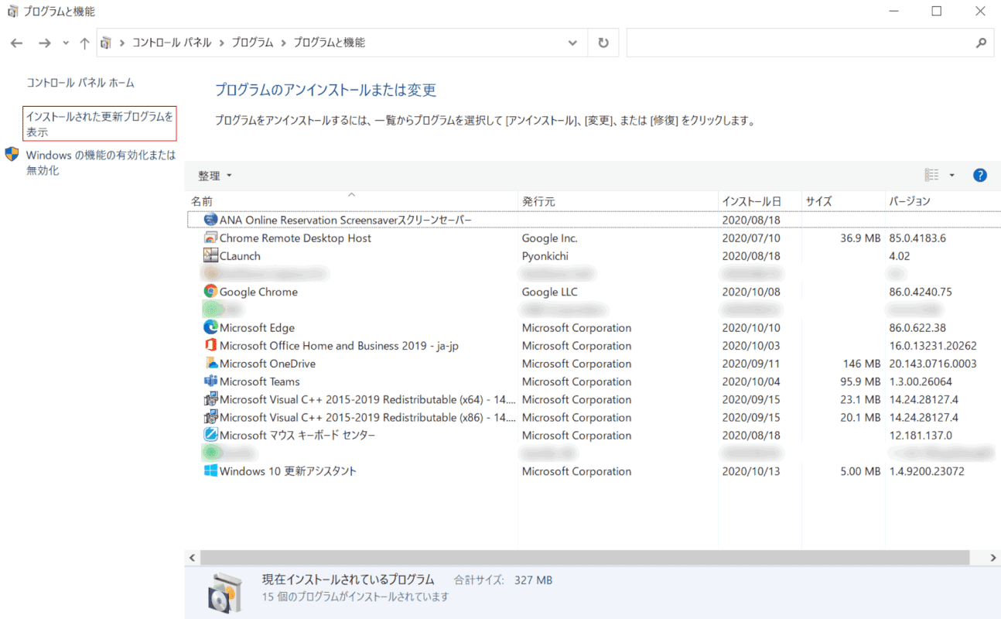The width and height of the screenshot is (1001, 619).
Task: Click the scrollbar left arrow
Action: pos(193,558)
